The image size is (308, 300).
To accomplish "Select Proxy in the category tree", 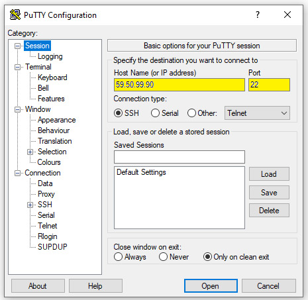I will pos(46,194).
